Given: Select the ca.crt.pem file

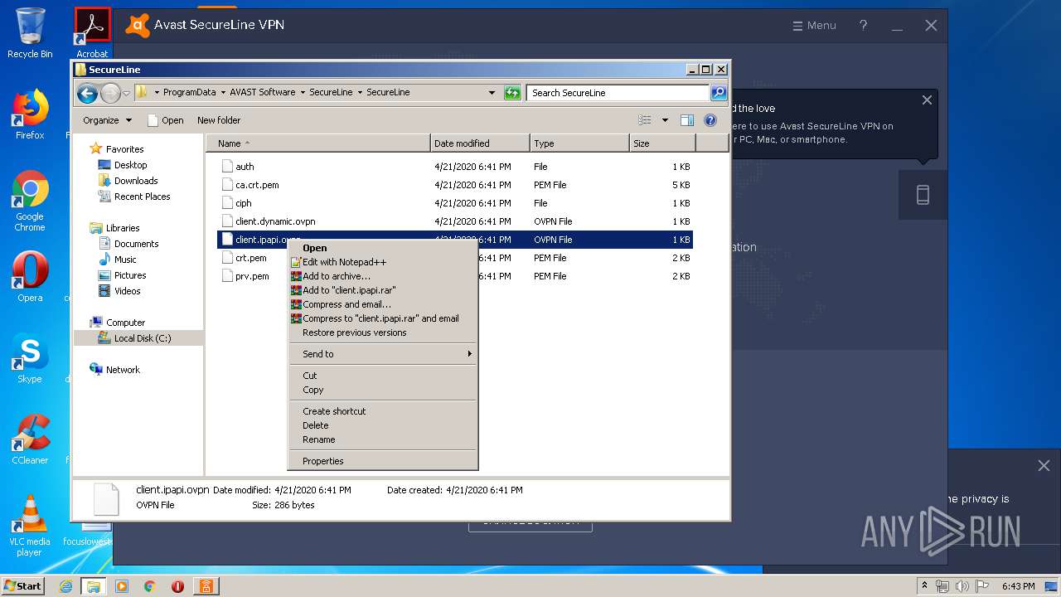Looking at the screenshot, I should (454, 185).
